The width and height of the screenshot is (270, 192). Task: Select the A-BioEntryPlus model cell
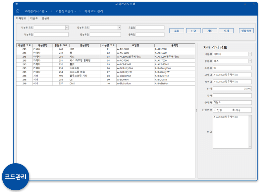(135, 68)
